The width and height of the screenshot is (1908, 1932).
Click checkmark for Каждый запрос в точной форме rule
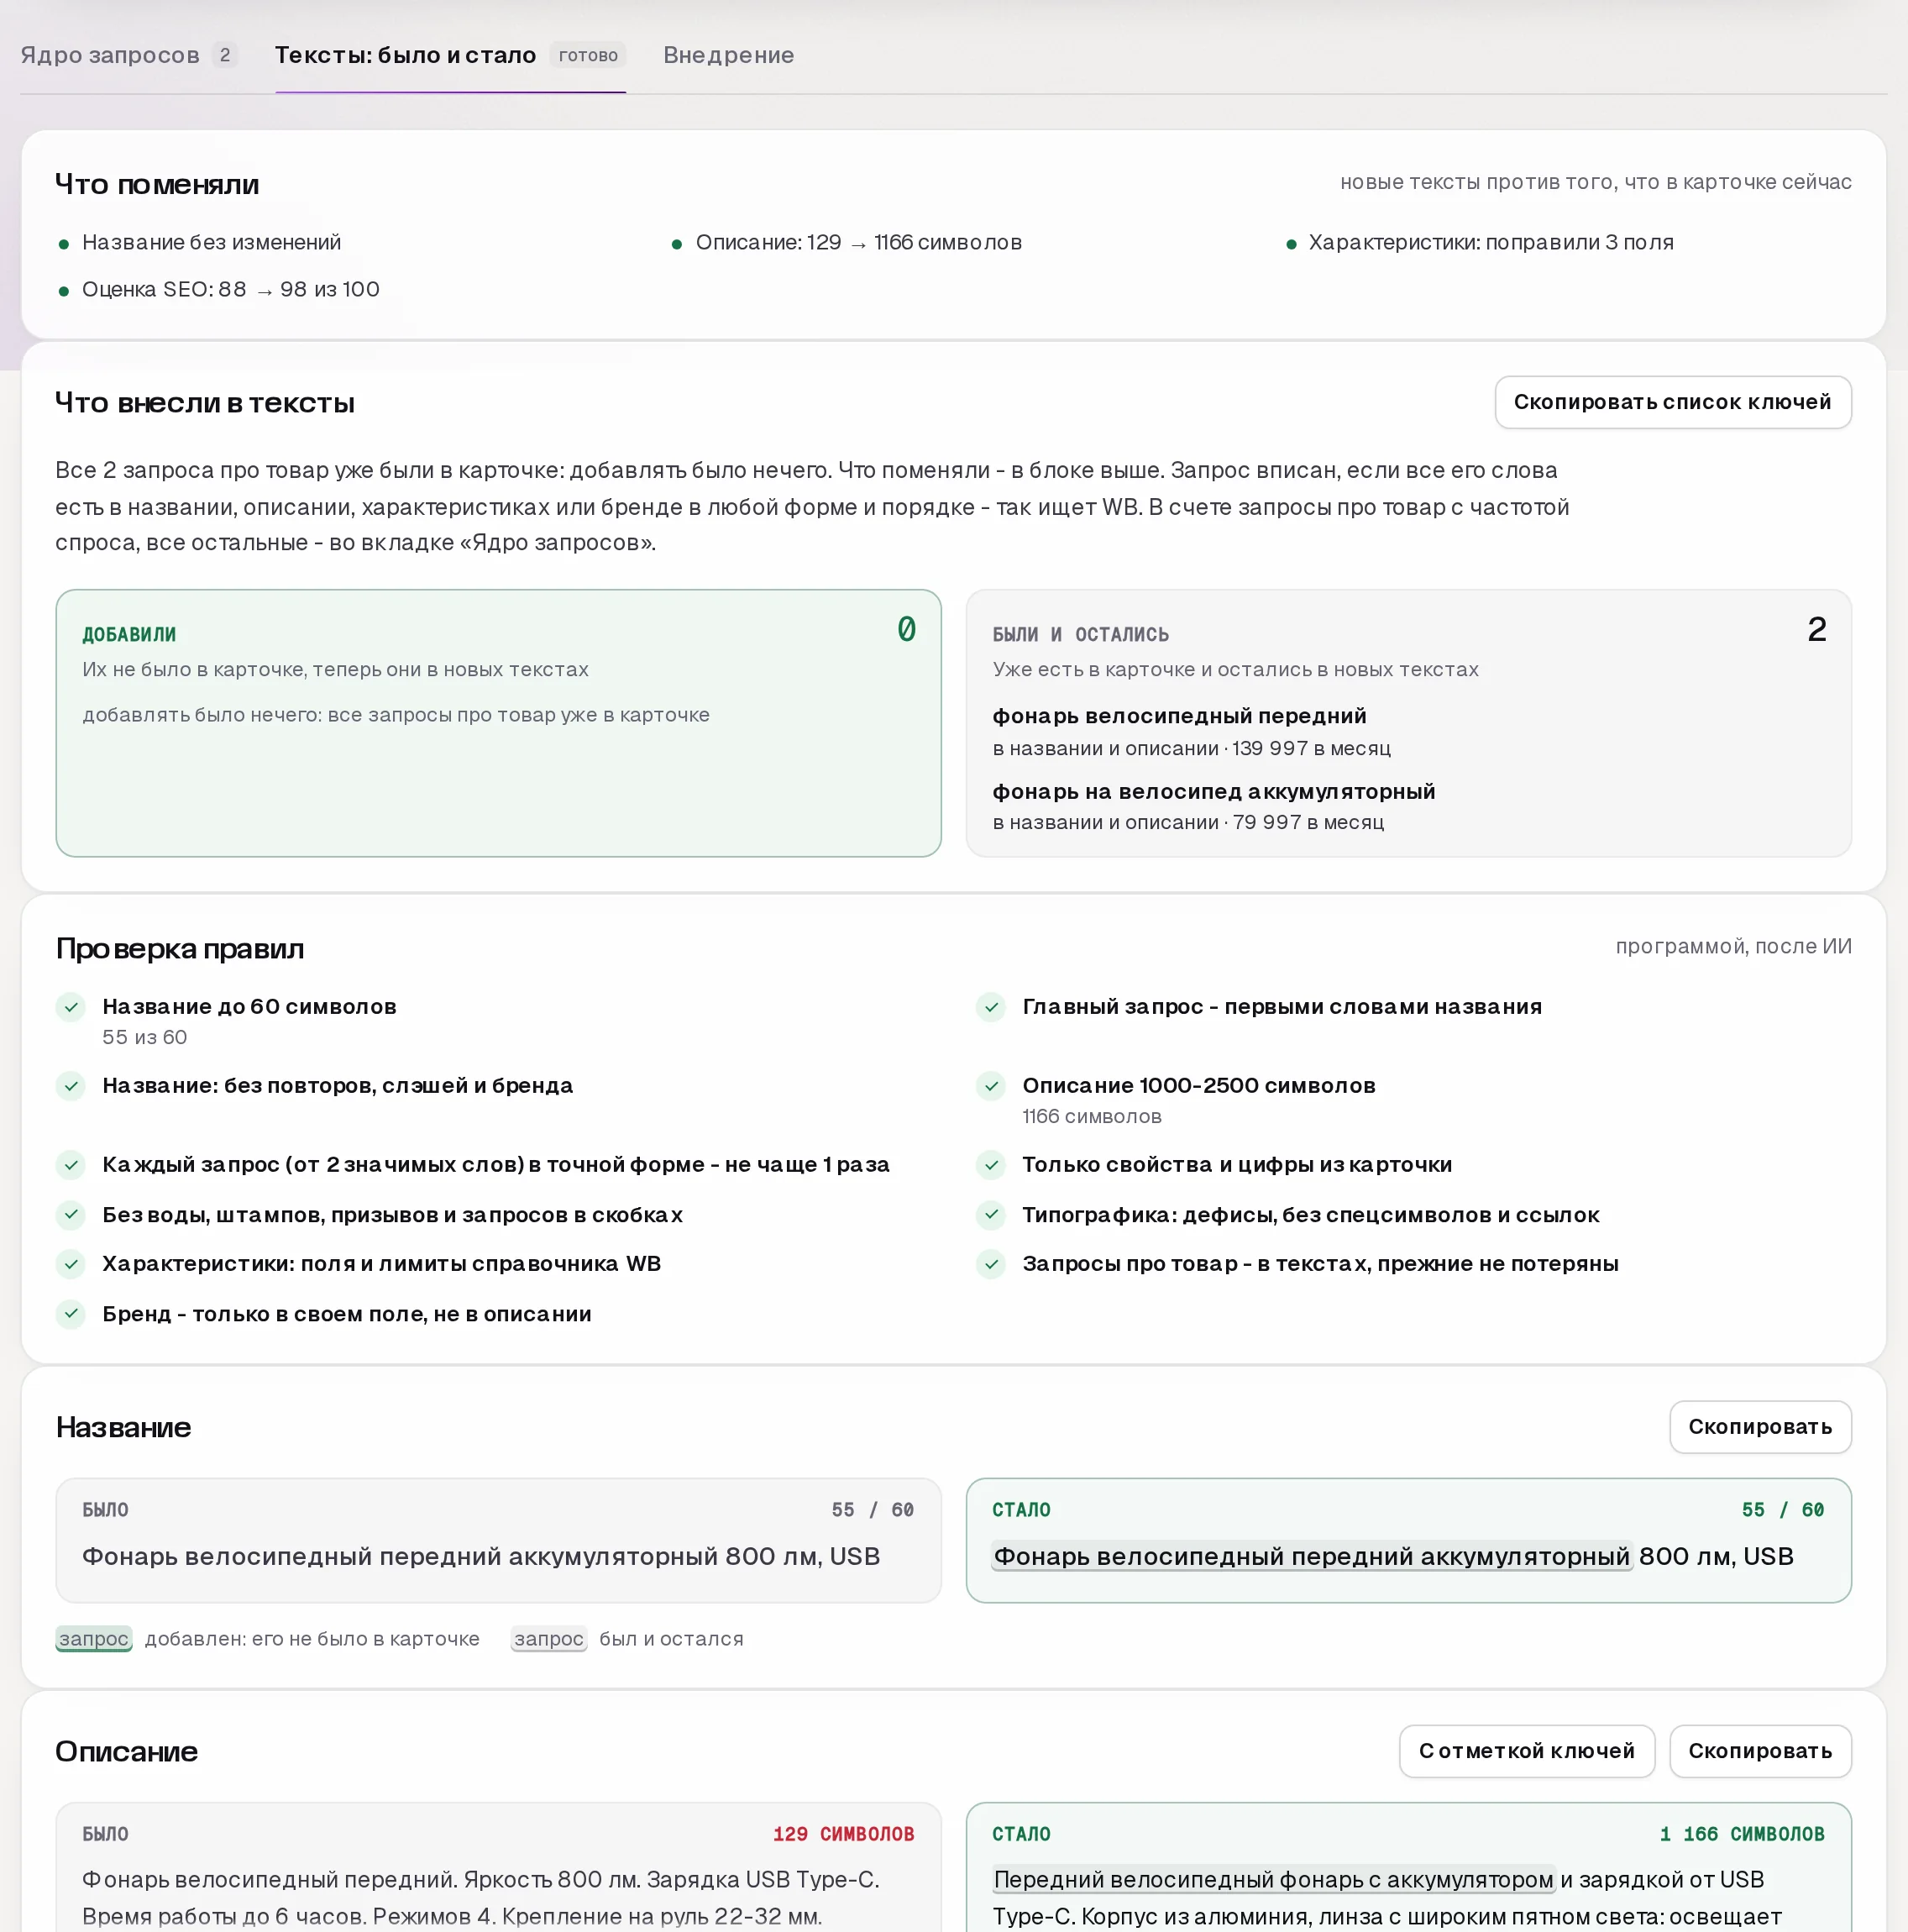pyautogui.click(x=71, y=1165)
